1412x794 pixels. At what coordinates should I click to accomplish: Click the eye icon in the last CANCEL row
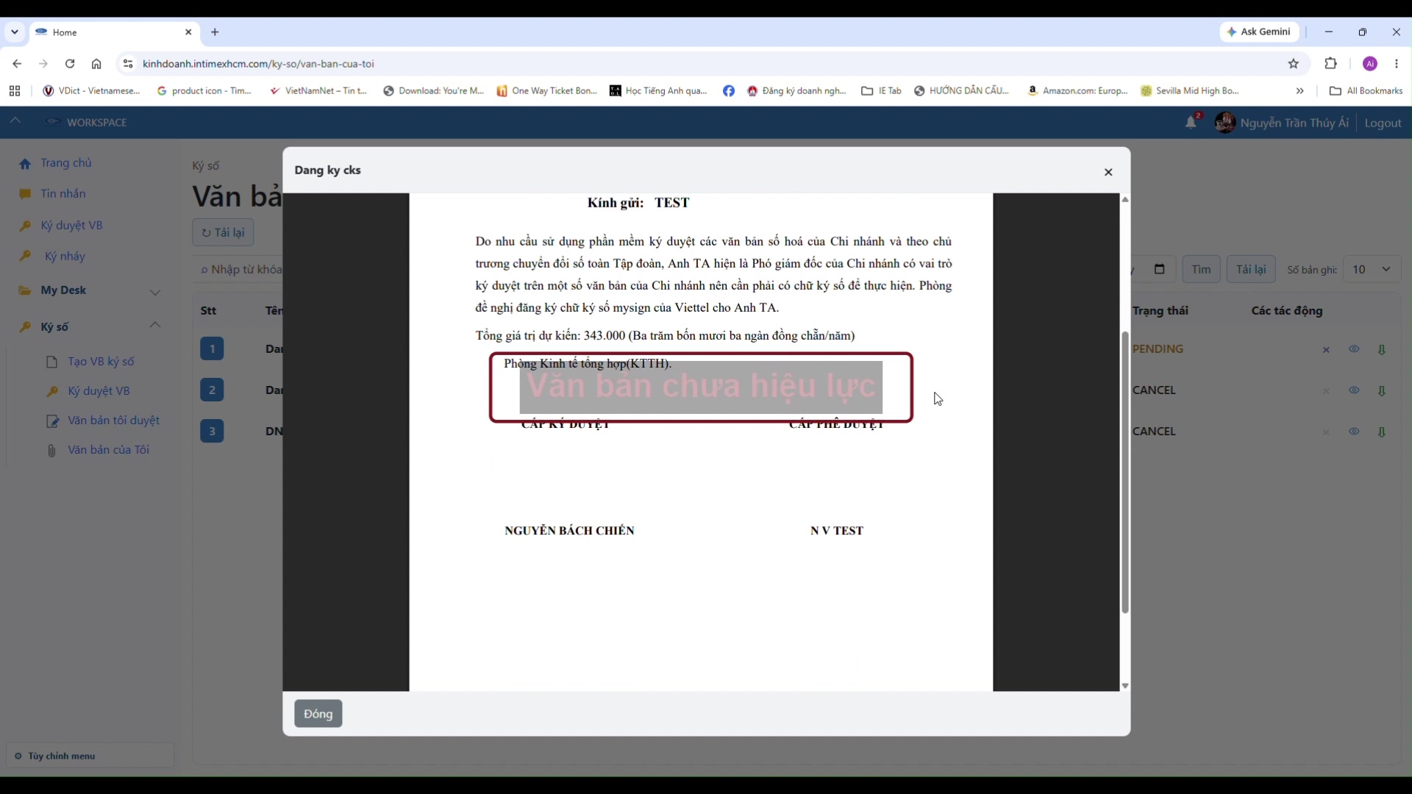click(x=1354, y=432)
